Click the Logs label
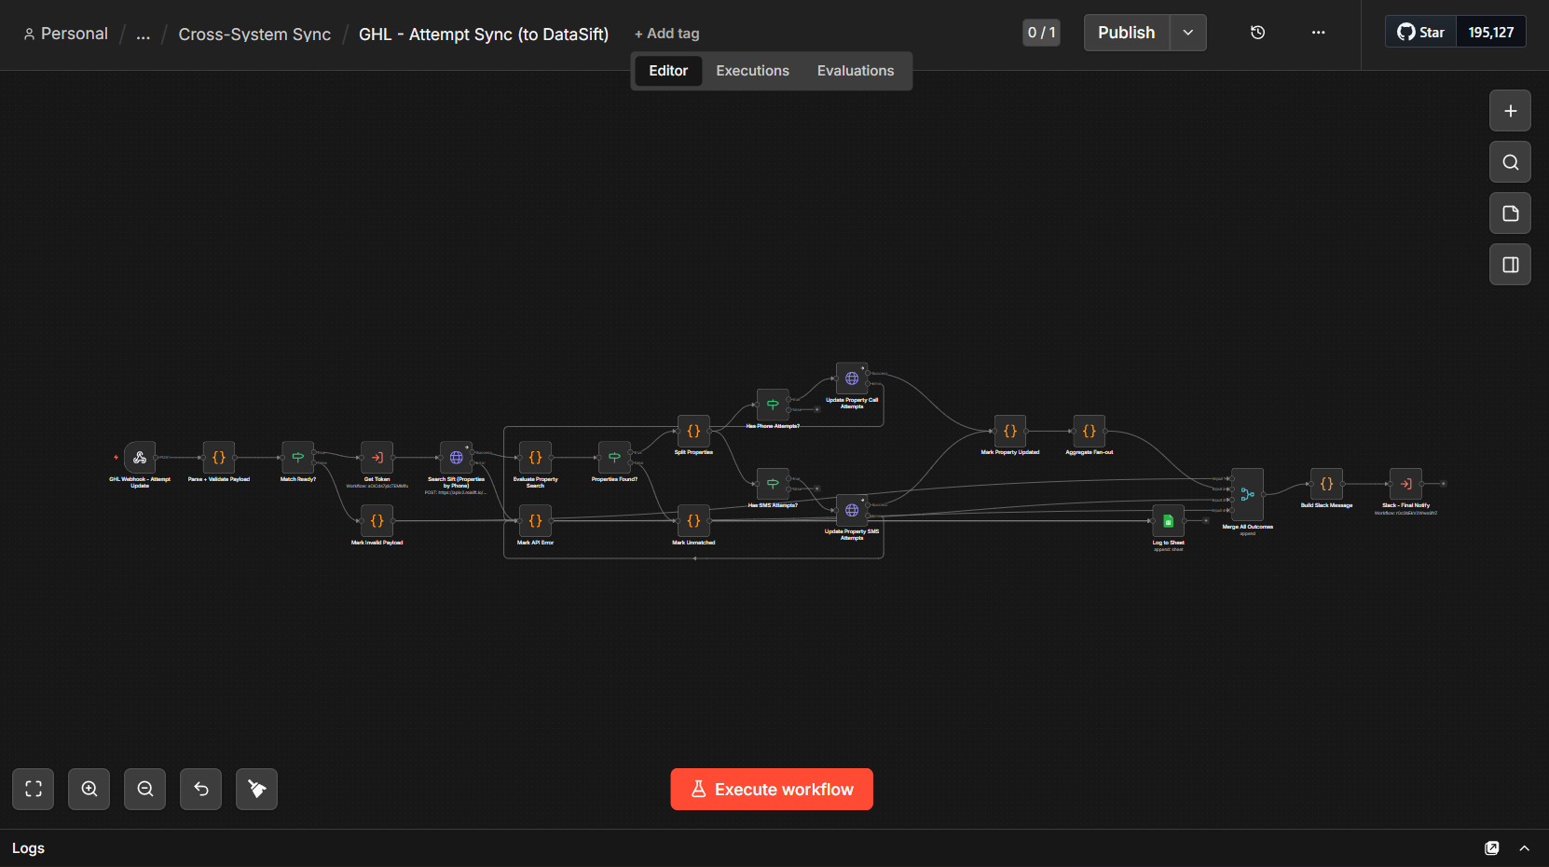Viewport: 1549px width, 867px height. point(28,848)
